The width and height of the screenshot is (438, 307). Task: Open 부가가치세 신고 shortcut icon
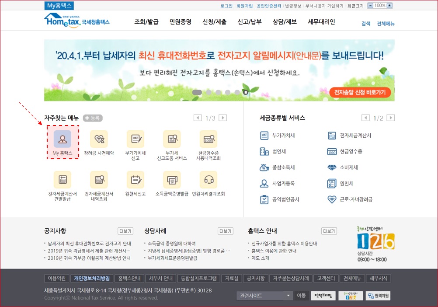136,139
